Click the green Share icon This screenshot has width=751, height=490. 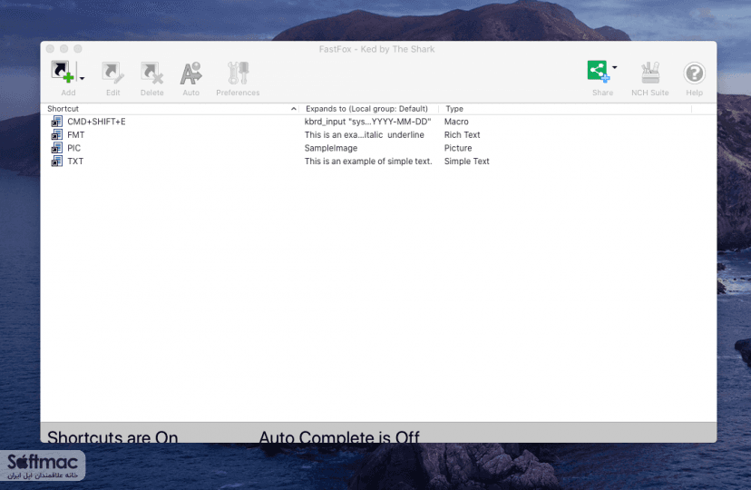599,72
